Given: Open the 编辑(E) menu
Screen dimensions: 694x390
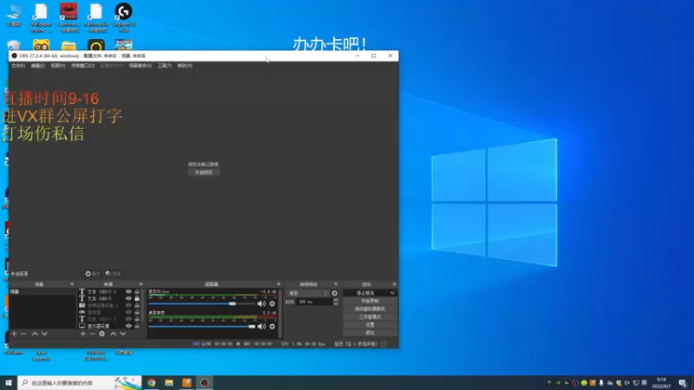Looking at the screenshot, I should [x=38, y=66].
